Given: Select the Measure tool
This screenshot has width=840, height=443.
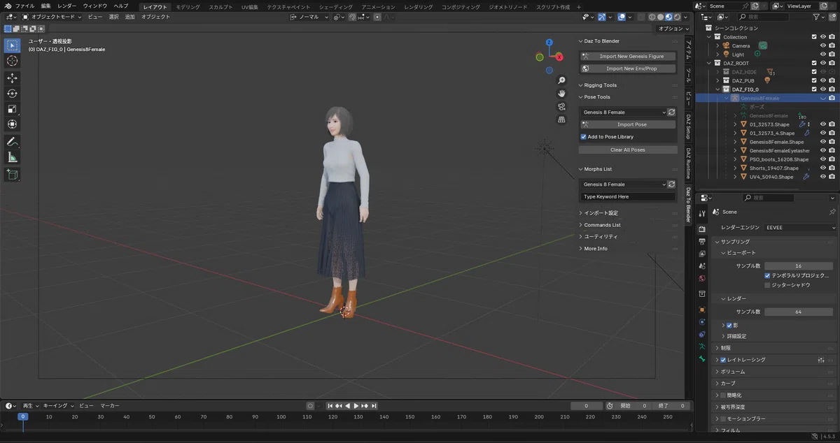Looking at the screenshot, I should 12,157.
